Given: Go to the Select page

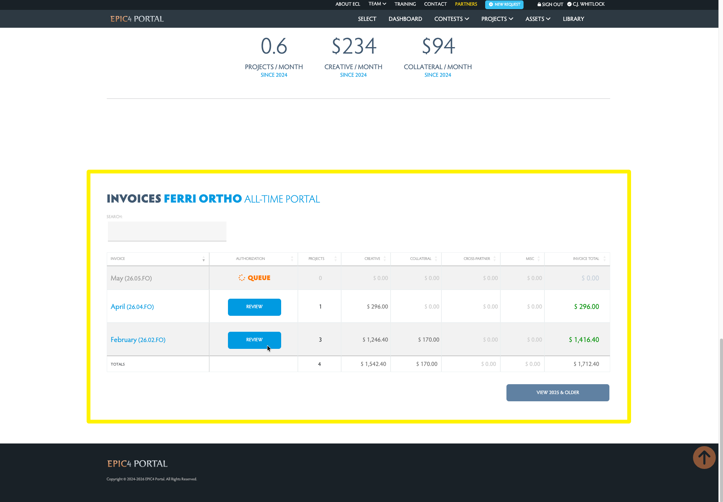Looking at the screenshot, I should [x=367, y=19].
